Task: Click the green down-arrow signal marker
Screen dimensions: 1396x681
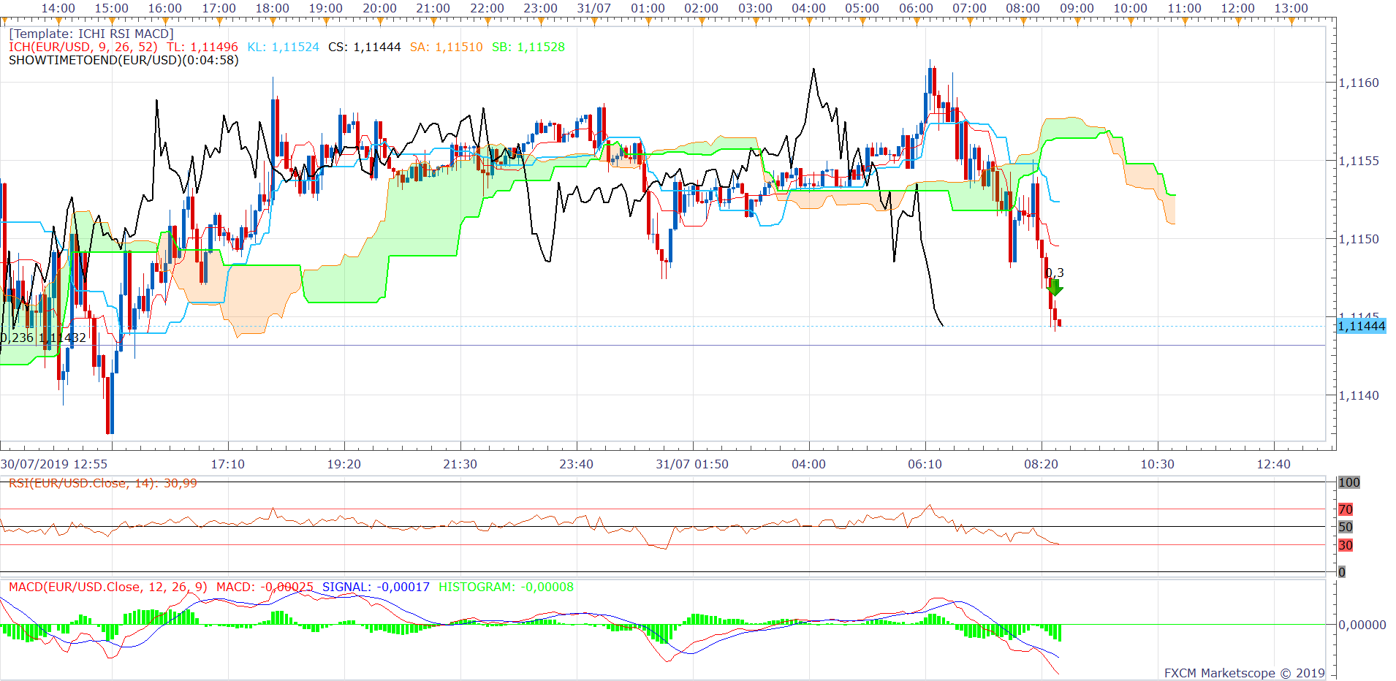Action: 1054,288
